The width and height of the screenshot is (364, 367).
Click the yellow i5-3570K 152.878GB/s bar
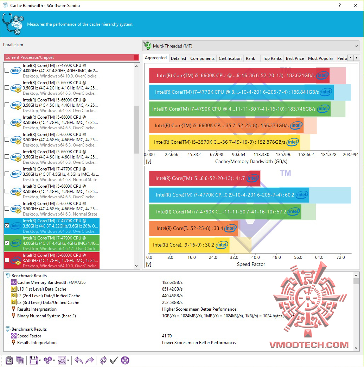pyautogui.click(x=224, y=142)
